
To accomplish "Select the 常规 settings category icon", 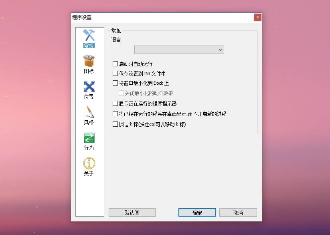I will point(89,38).
